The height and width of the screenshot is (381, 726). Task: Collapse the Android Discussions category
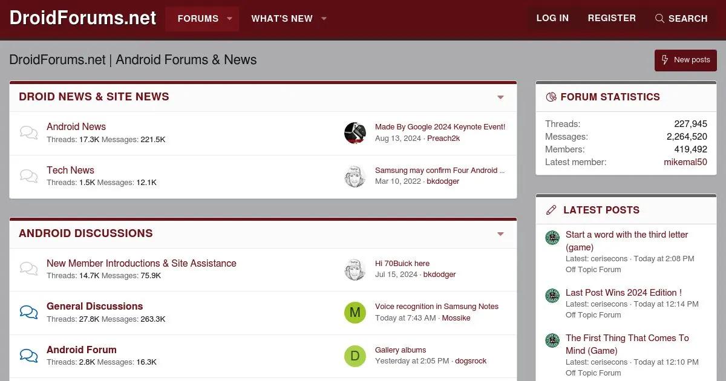tap(500, 233)
